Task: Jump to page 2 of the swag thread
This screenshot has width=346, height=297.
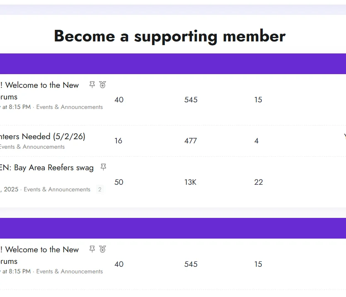Action: point(100,189)
